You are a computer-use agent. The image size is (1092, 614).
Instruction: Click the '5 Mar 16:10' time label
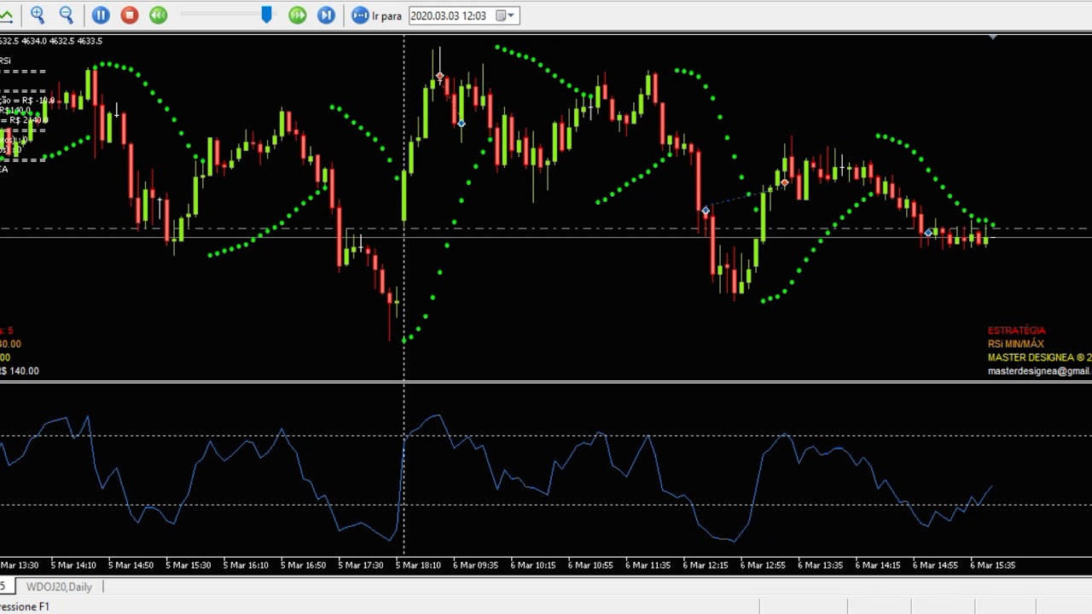coord(246,565)
